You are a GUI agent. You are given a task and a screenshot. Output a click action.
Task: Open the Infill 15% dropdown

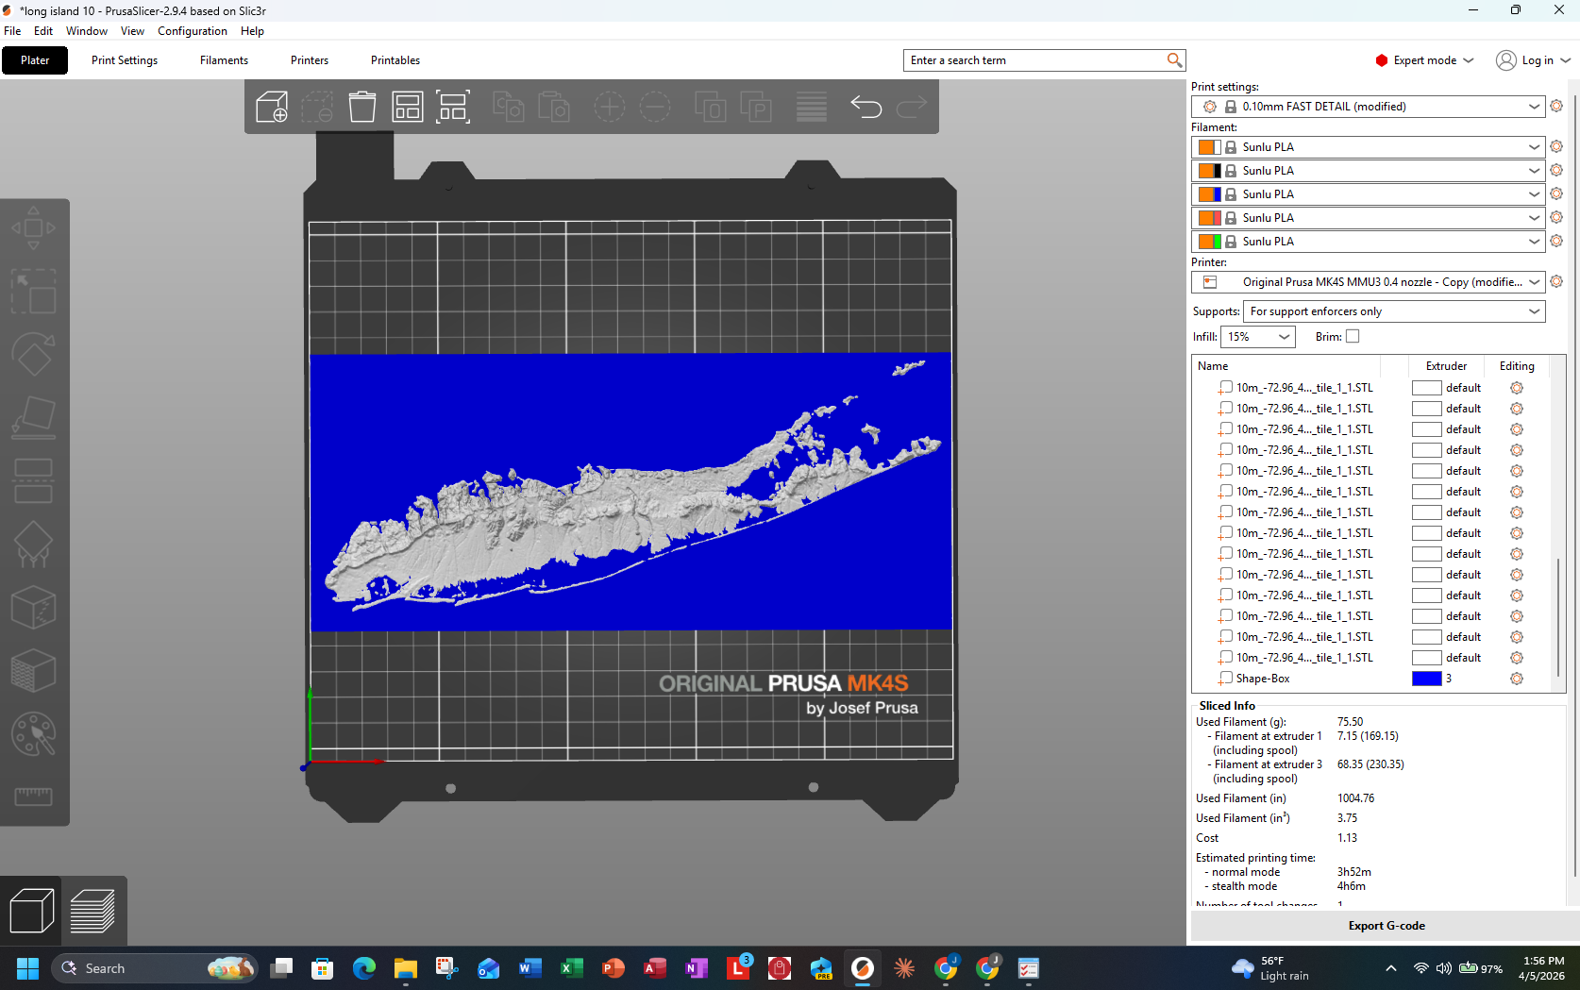(x=1257, y=337)
